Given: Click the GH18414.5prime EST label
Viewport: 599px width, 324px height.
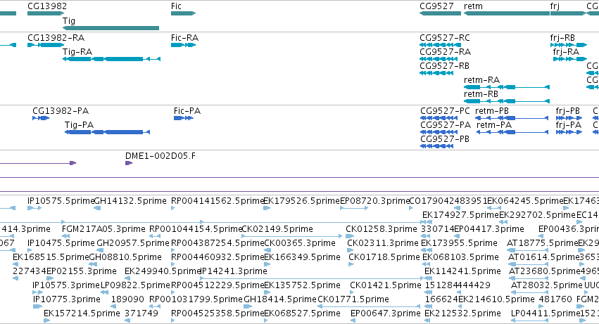Looking at the screenshot, I should (280, 299).
